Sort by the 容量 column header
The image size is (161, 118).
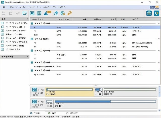click(80, 19)
